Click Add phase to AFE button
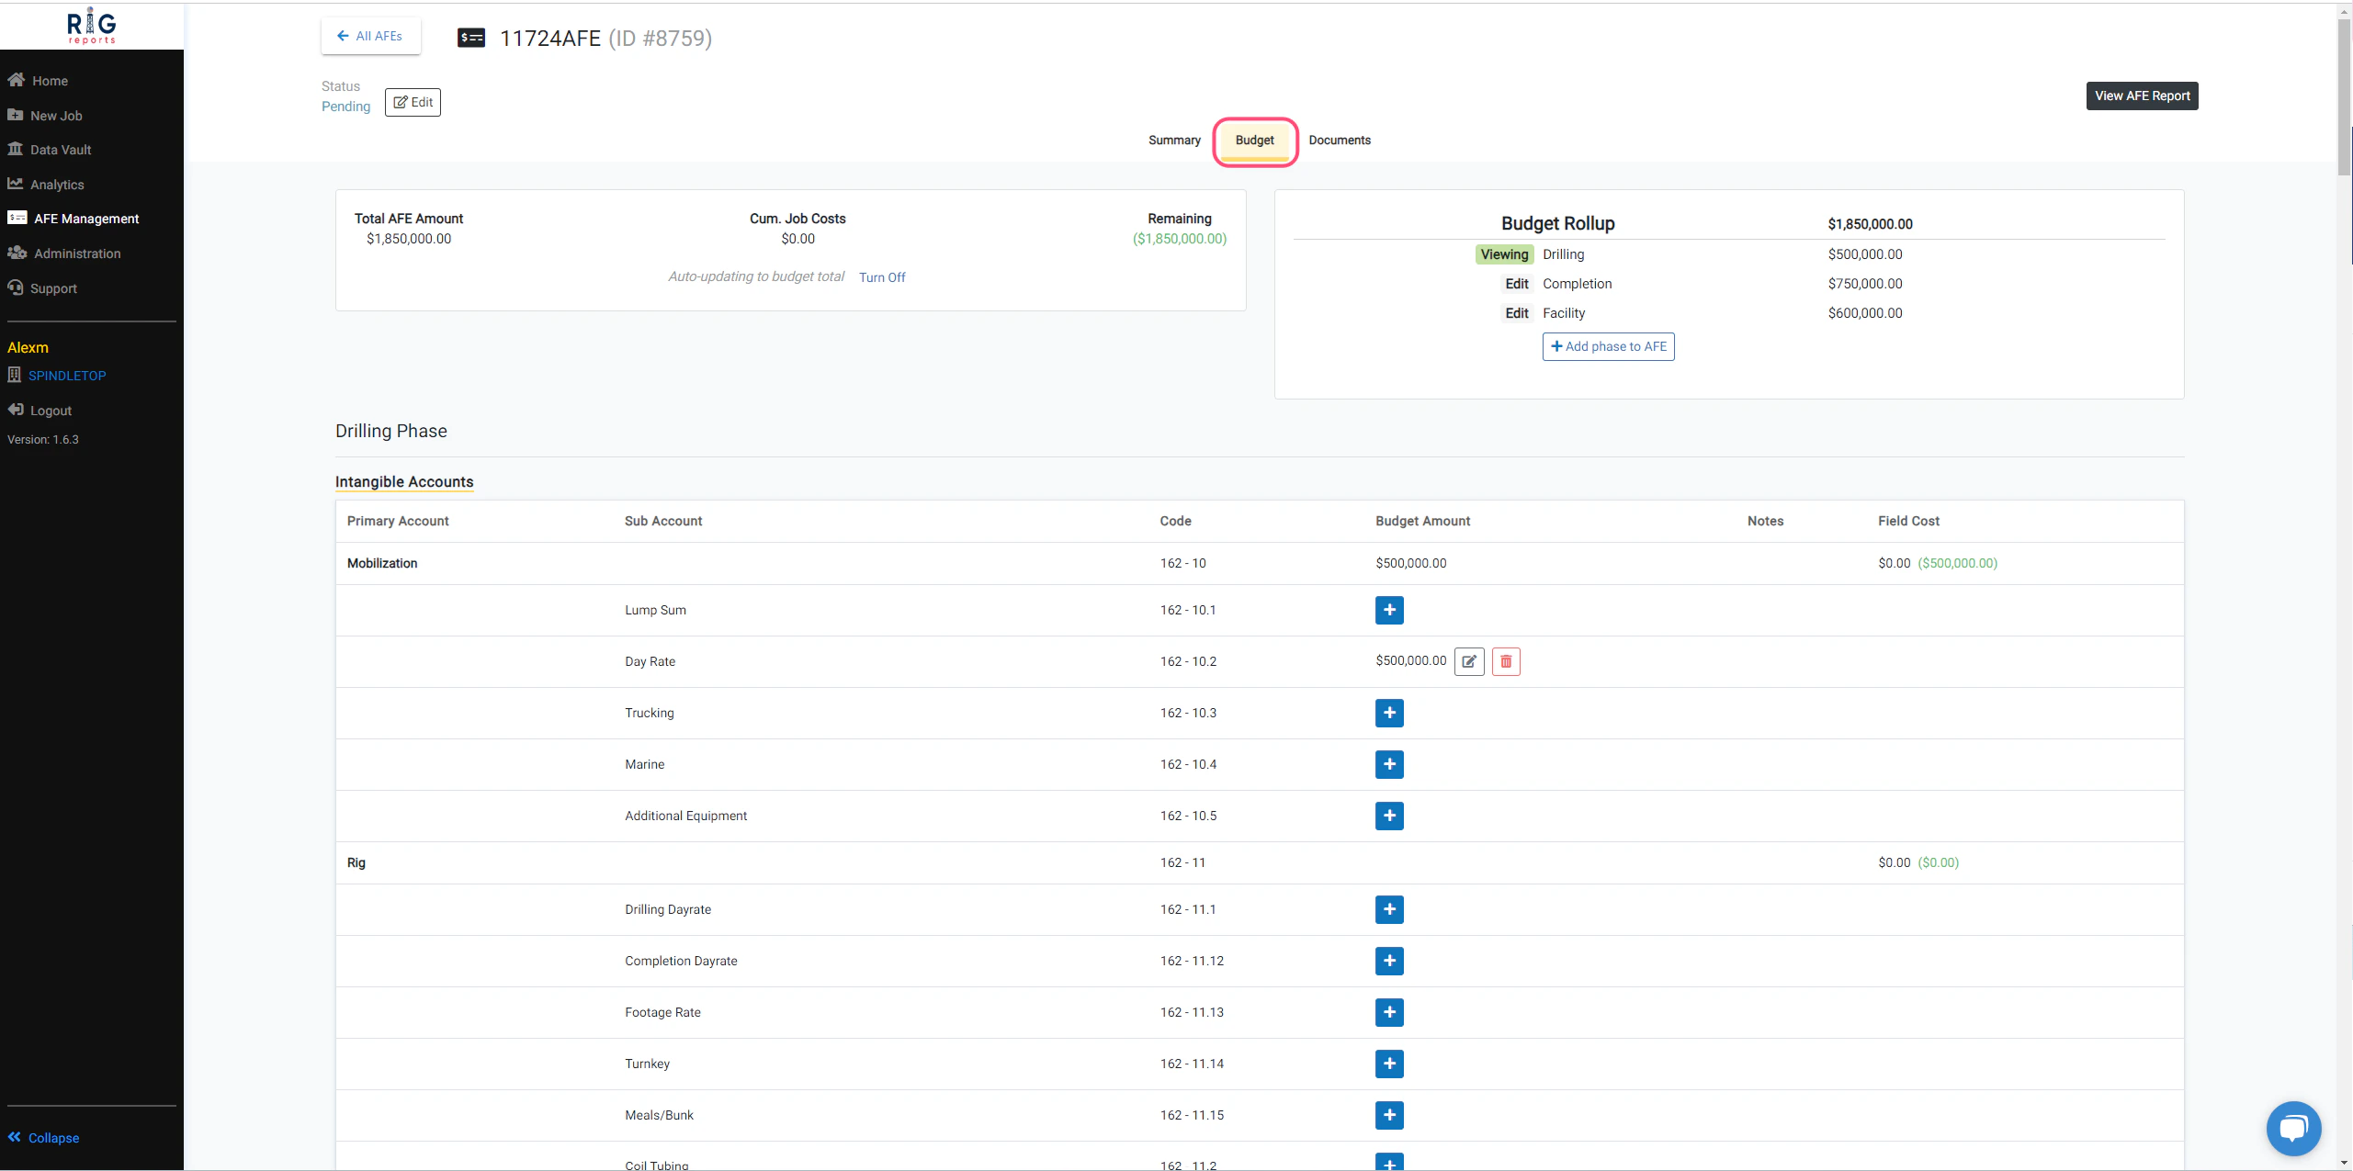Viewport: 2353px width, 1171px height. pos(1607,346)
